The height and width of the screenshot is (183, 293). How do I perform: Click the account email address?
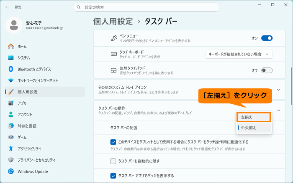click(44, 28)
